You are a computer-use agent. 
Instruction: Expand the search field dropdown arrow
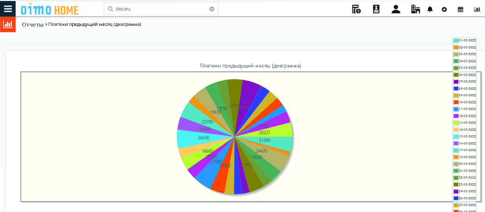point(212,9)
